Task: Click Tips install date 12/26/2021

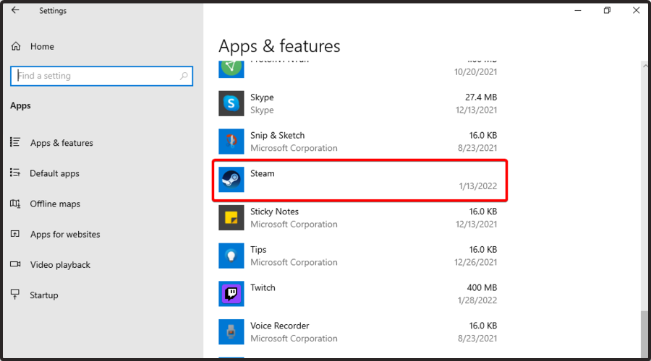Action: click(x=475, y=262)
